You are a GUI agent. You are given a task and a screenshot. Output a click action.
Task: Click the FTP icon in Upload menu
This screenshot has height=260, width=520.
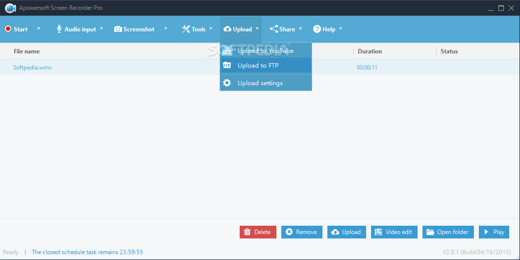point(227,65)
